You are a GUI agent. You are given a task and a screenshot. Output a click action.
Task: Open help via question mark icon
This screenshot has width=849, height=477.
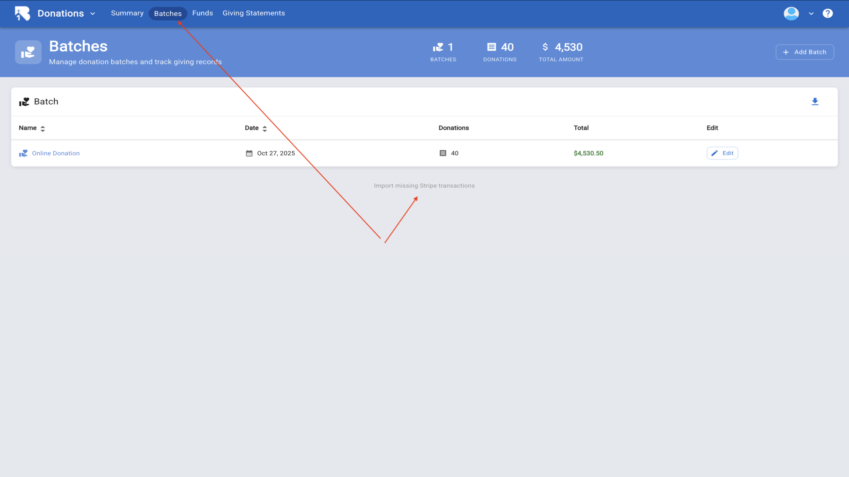[x=827, y=13]
